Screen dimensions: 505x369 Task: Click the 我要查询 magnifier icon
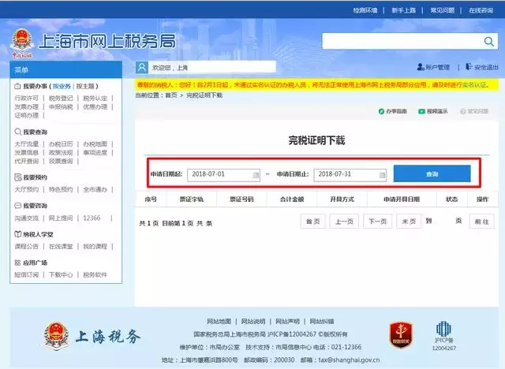17,132
